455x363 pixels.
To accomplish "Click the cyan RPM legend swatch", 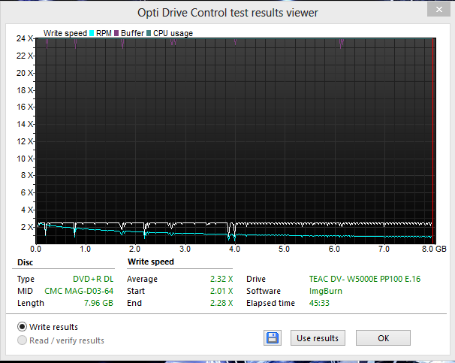I will (x=92, y=33).
